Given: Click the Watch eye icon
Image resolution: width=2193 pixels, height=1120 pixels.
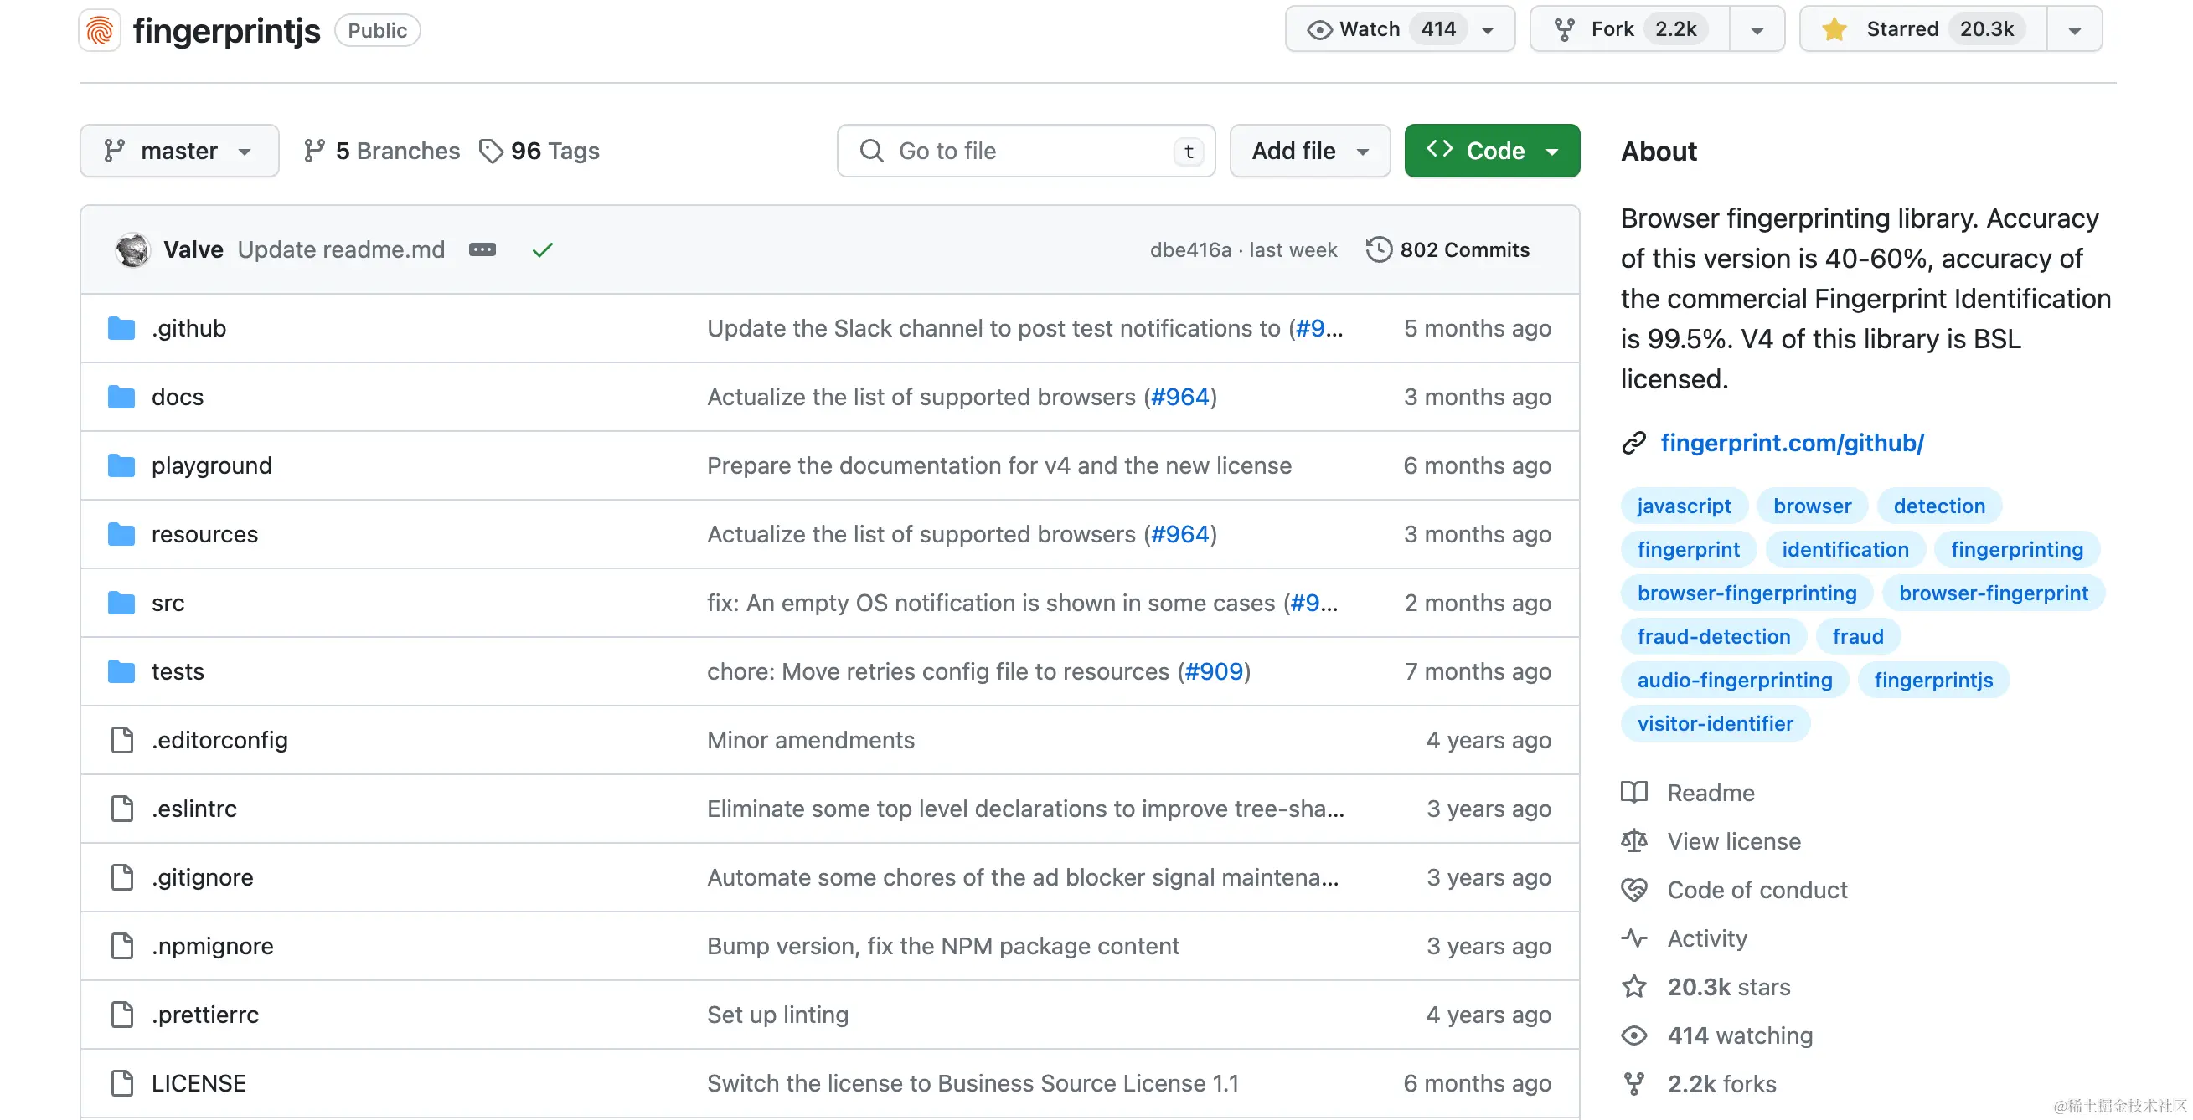Looking at the screenshot, I should coord(1318,30).
